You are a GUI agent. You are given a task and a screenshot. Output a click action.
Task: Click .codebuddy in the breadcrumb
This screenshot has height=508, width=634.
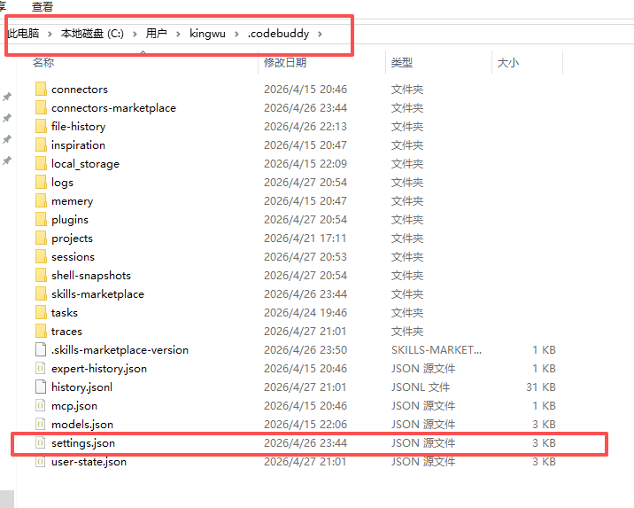click(x=279, y=33)
